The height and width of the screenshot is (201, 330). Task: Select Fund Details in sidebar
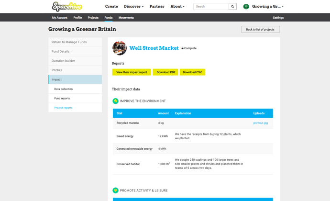coord(75,51)
